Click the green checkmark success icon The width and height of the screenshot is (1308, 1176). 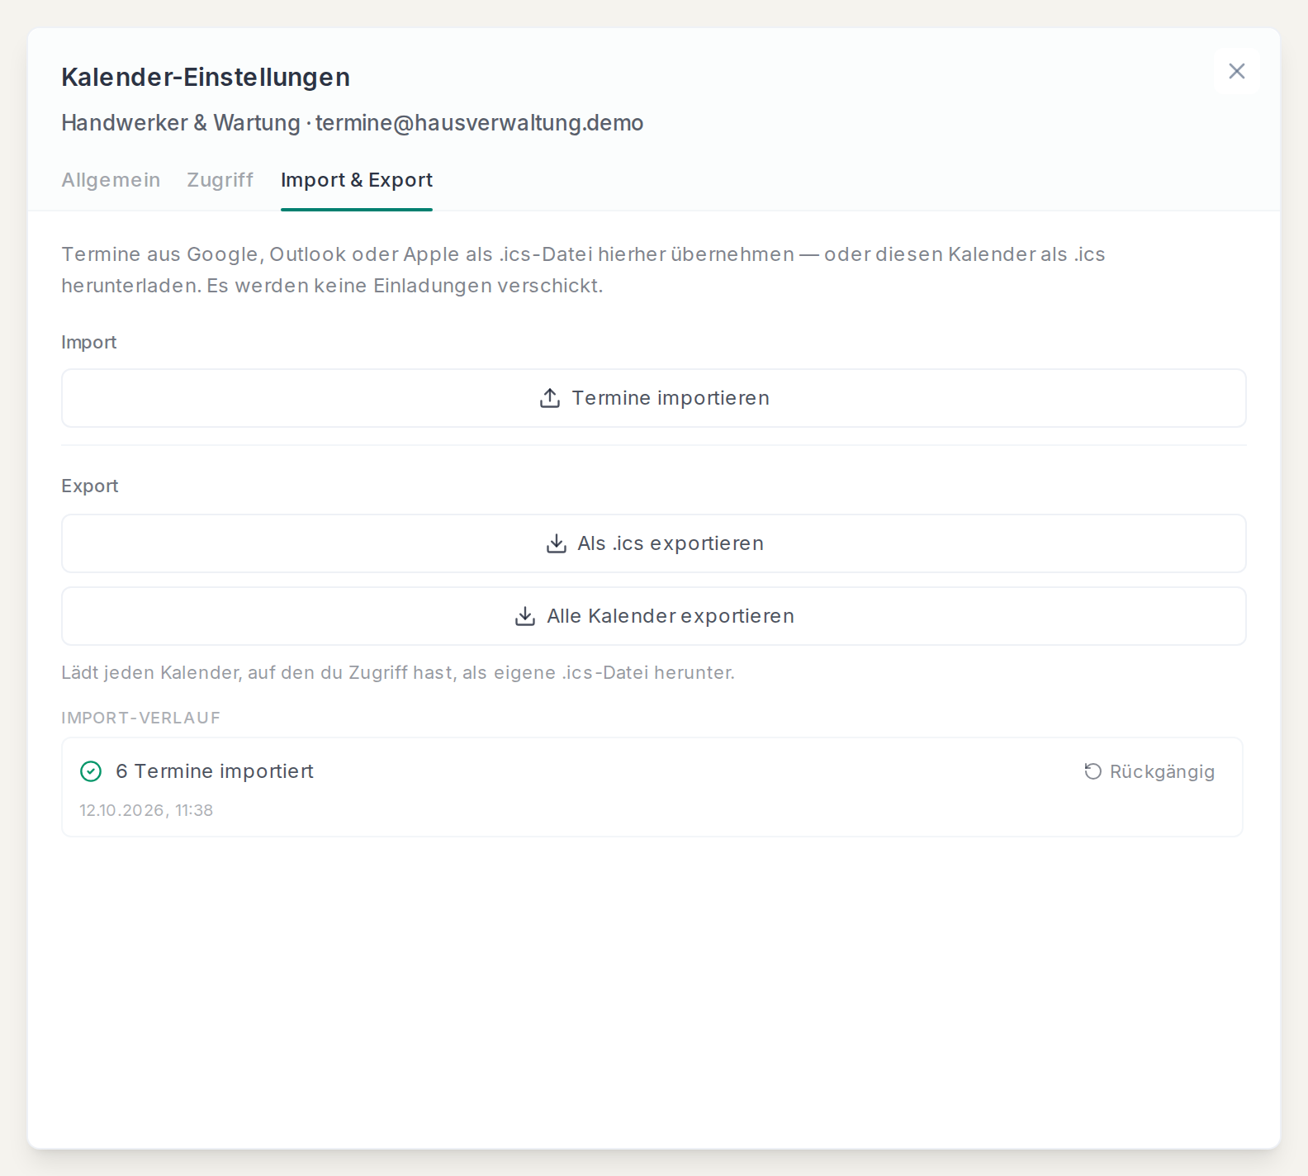click(91, 771)
